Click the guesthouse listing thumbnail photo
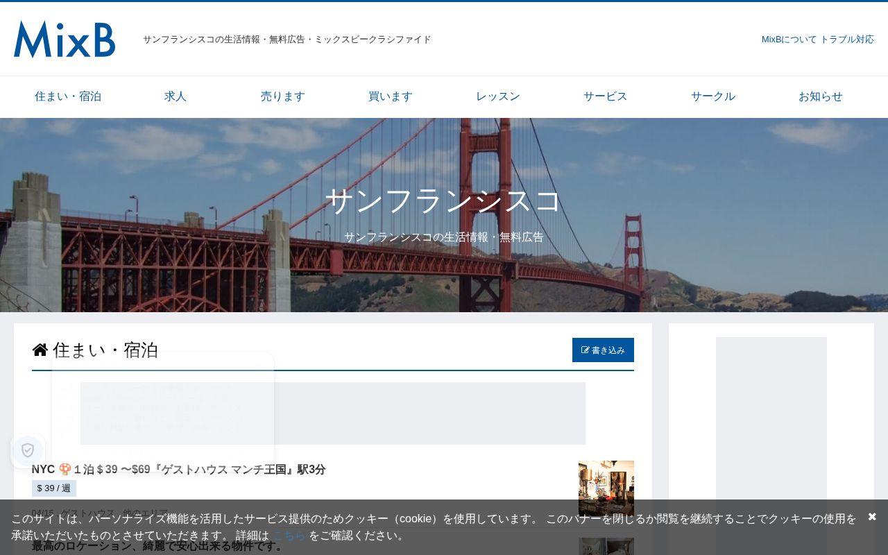 (x=606, y=488)
